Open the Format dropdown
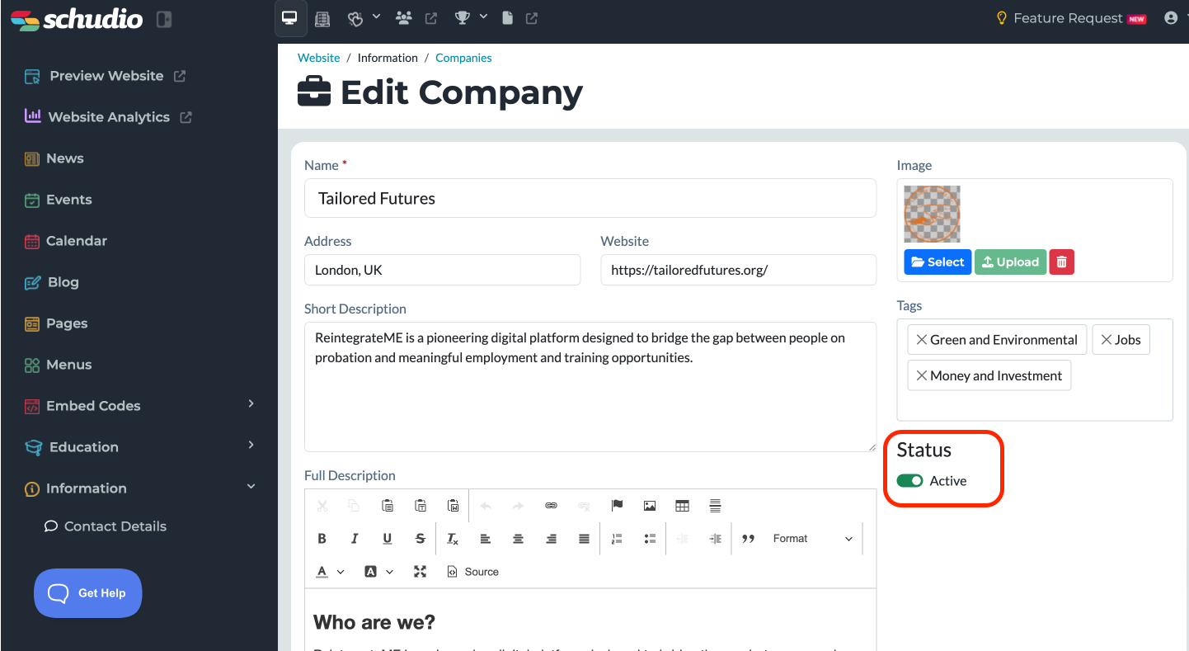Viewport: 1189px width, 651px height. pos(813,539)
